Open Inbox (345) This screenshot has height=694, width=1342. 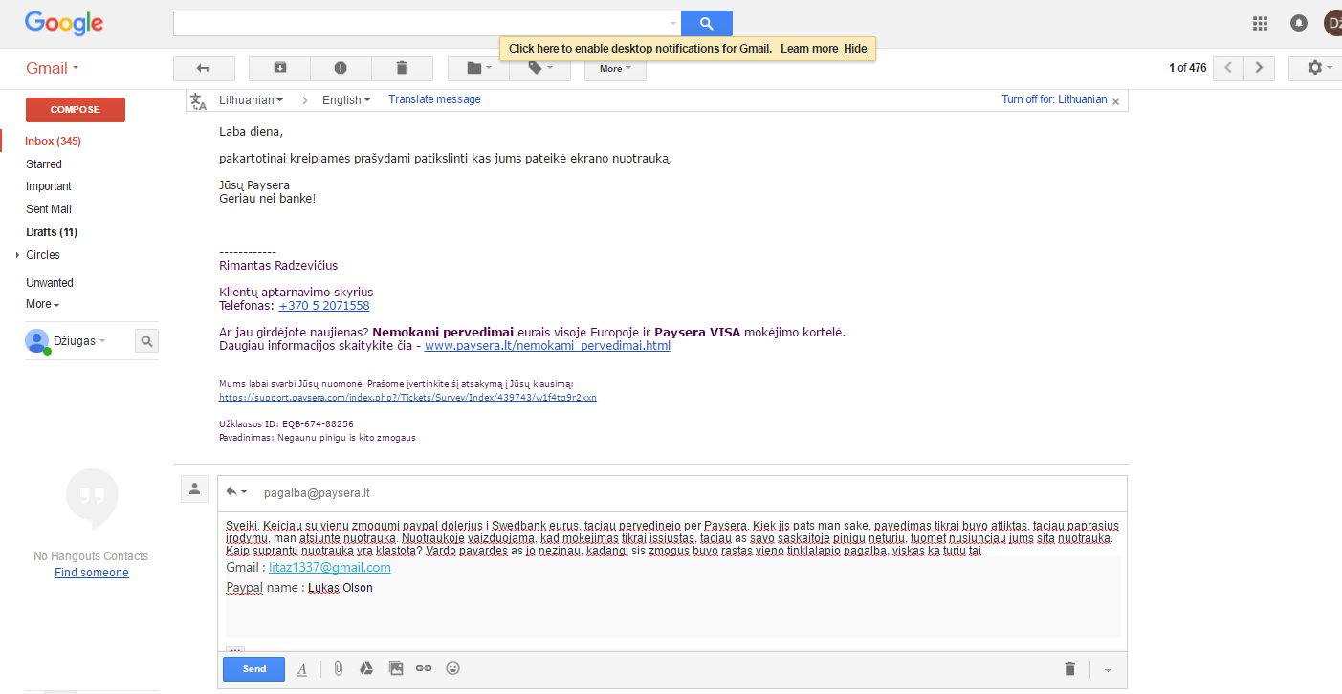click(54, 141)
